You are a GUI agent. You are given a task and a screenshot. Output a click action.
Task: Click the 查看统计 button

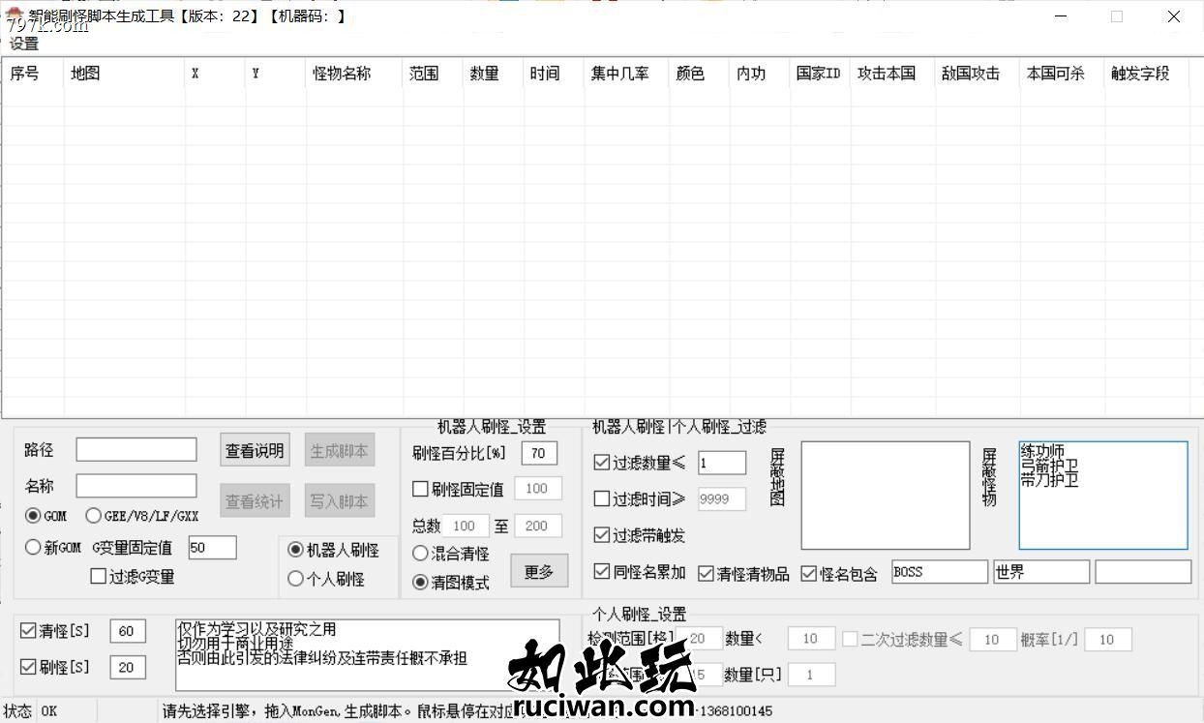pos(255,501)
